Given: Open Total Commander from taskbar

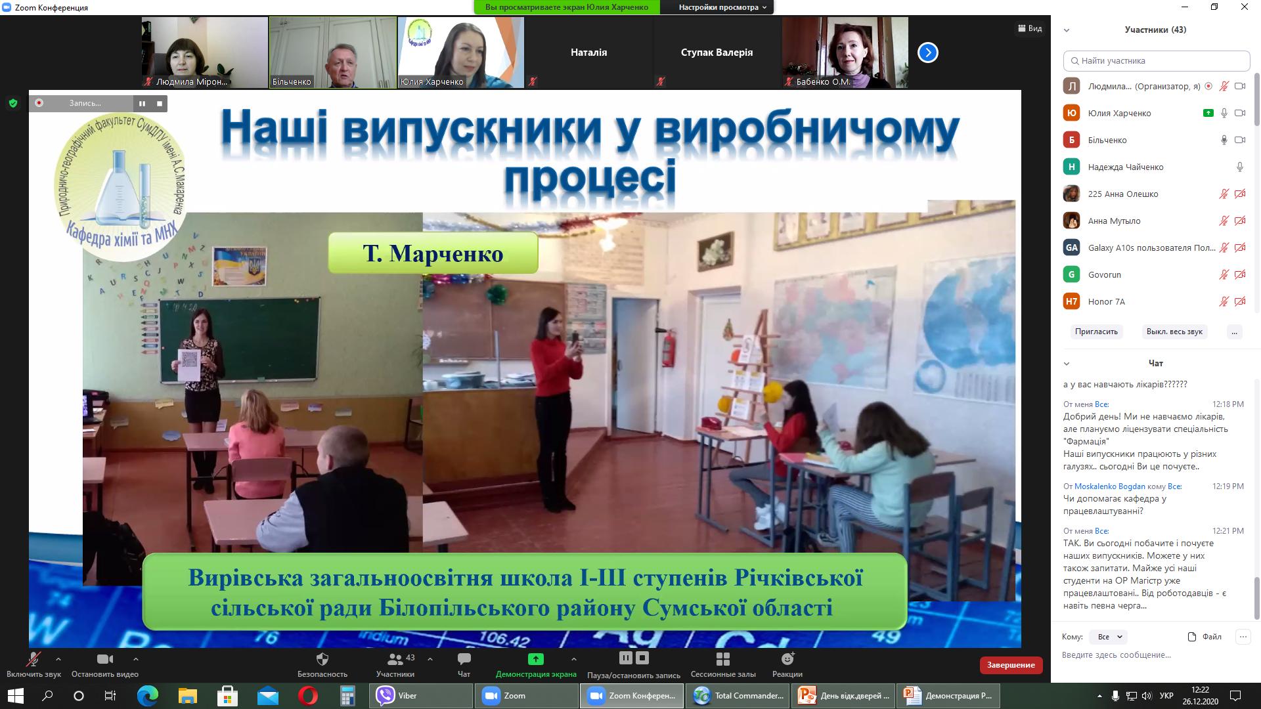Looking at the screenshot, I should click(738, 696).
